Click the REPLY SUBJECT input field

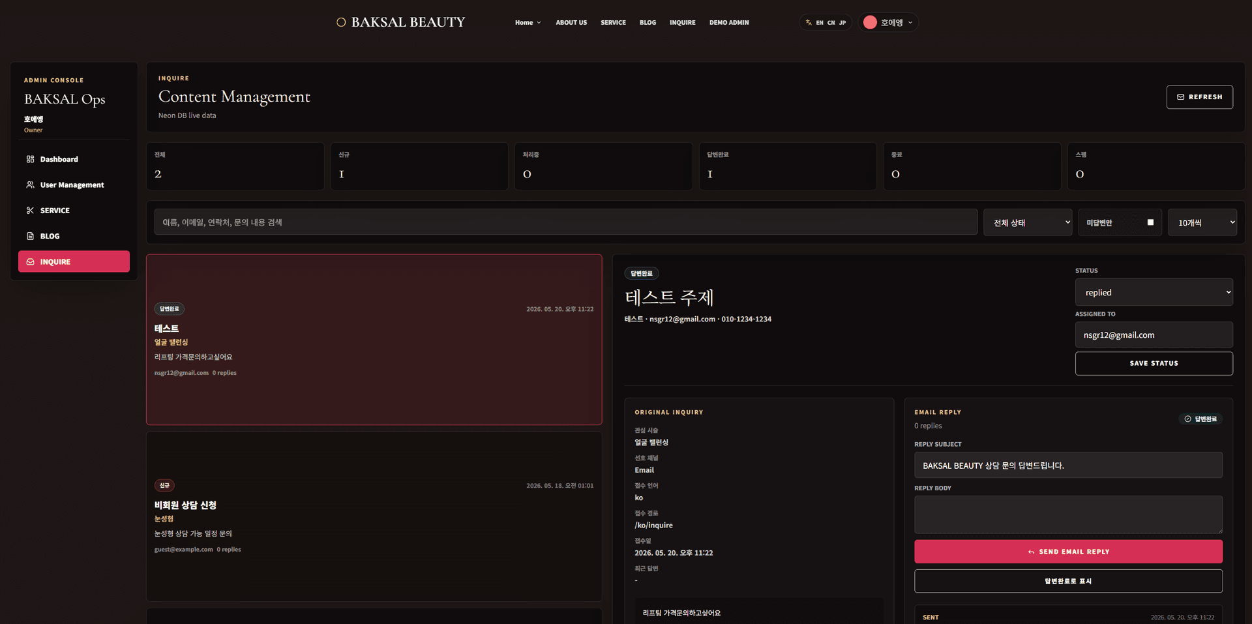coord(1068,465)
